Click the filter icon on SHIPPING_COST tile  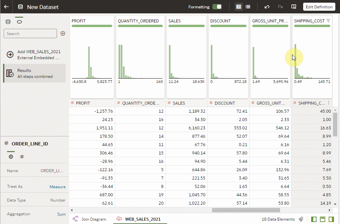(x=328, y=21)
